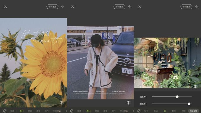Open 毕业季 filter tab in street portrait panel
This screenshot has width=201, height=113.
pos(124,111)
